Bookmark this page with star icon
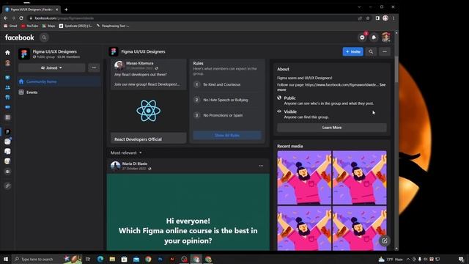 [368, 18]
